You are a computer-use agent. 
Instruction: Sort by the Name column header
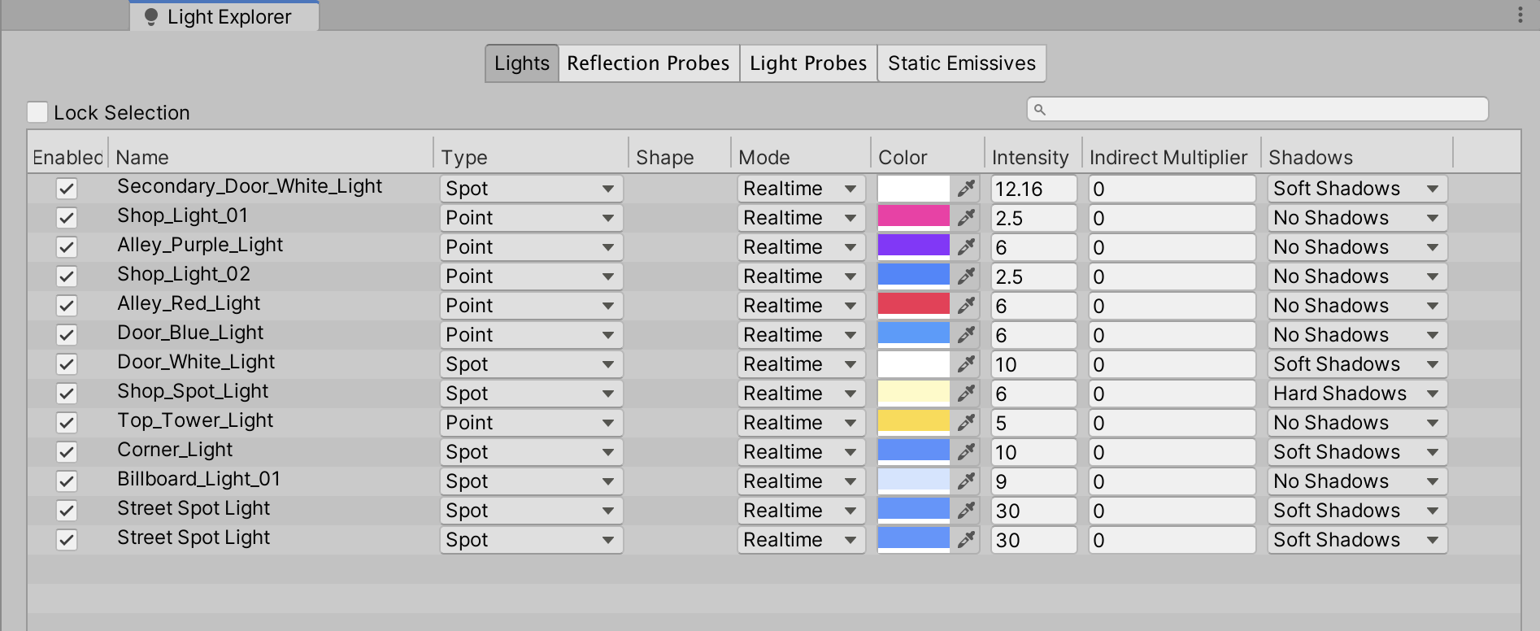pos(143,157)
